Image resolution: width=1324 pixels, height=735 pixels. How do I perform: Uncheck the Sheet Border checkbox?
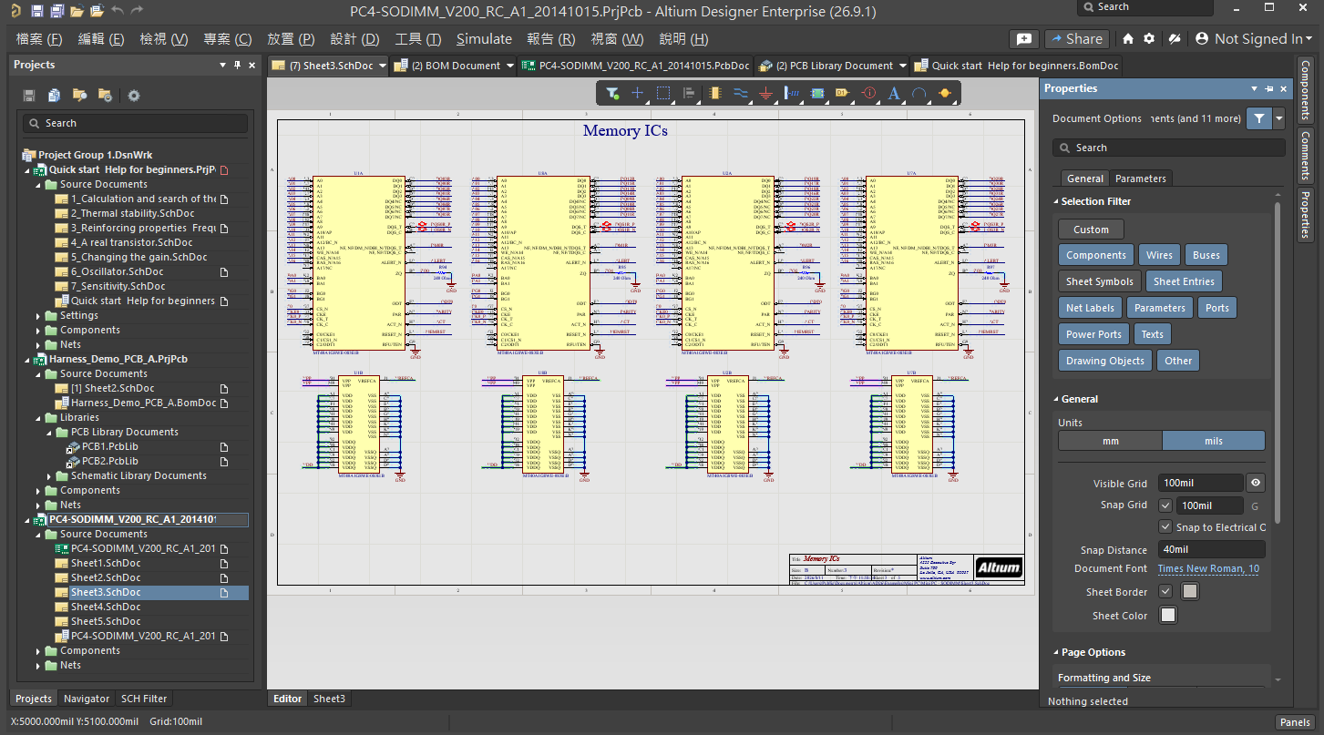(1165, 591)
